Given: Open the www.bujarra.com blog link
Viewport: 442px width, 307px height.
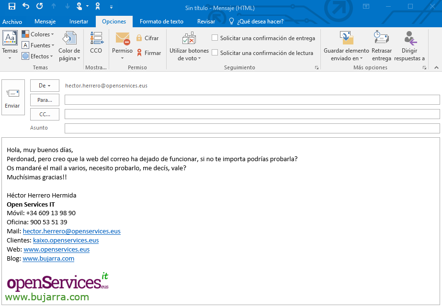Looking at the screenshot, I should click(48, 259).
